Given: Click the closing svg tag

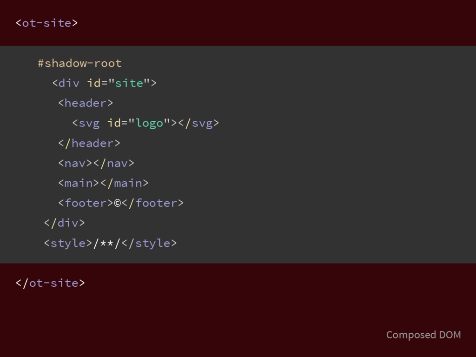Looking at the screenshot, I should [198, 123].
